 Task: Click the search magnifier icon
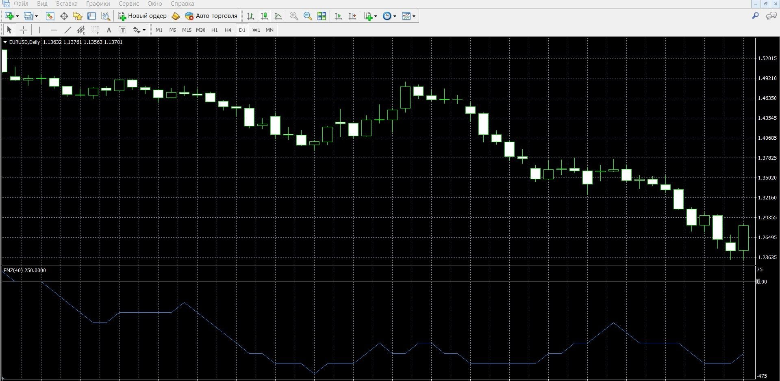(x=755, y=16)
